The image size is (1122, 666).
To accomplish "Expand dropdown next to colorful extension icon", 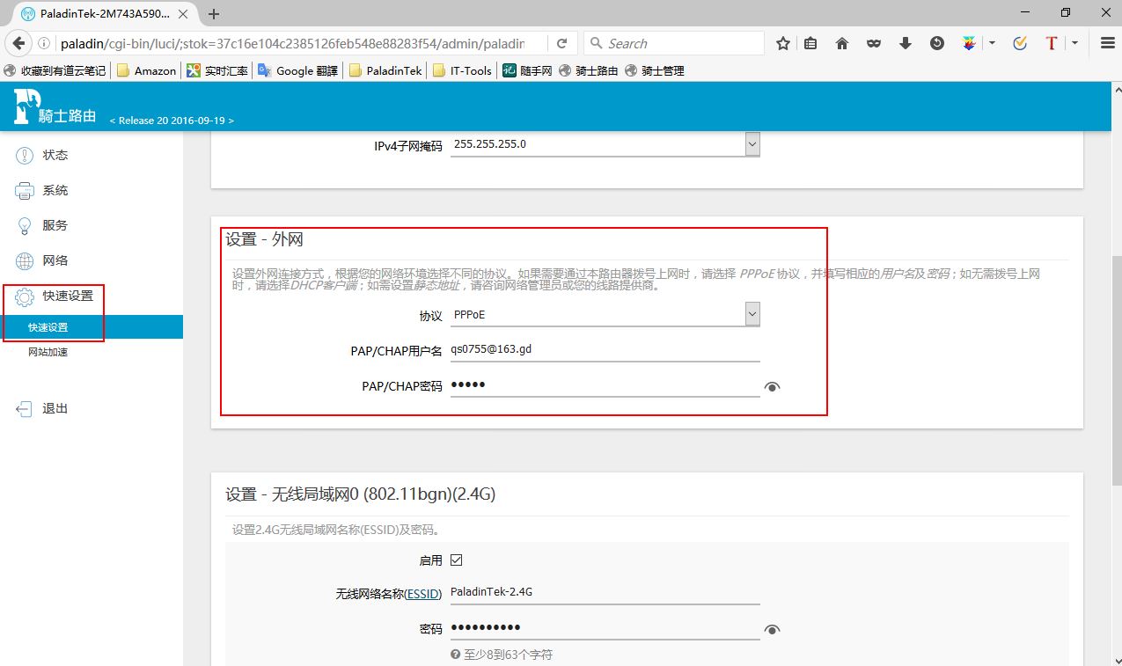I will tap(992, 43).
